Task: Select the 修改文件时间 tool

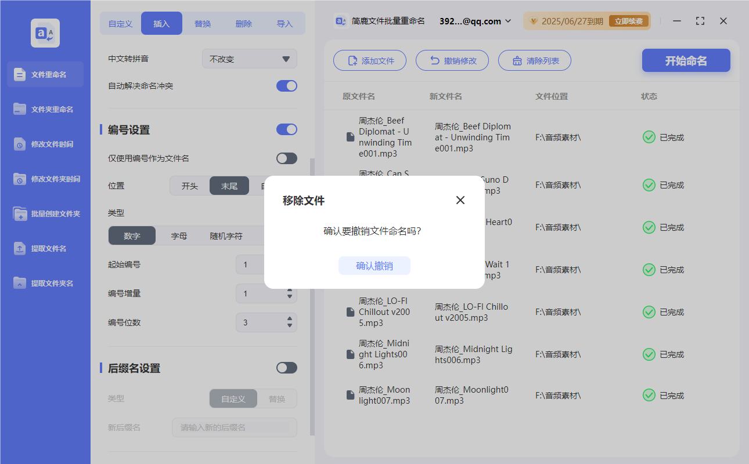Action: coord(45,144)
